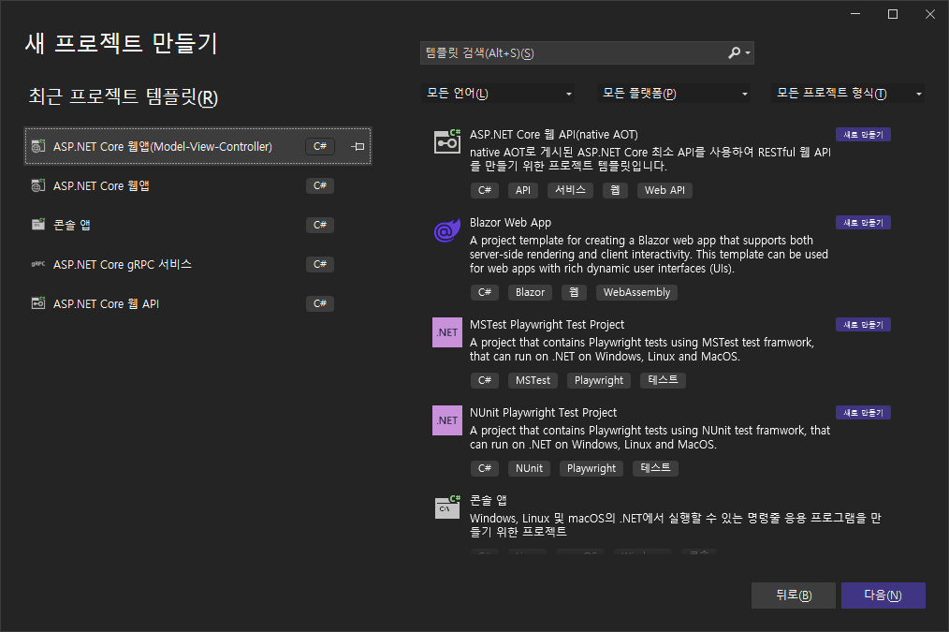Screen dimensions: 949x632
Task: Select recent template ASP.NET Core 웹앱
Action: [x=197, y=185]
